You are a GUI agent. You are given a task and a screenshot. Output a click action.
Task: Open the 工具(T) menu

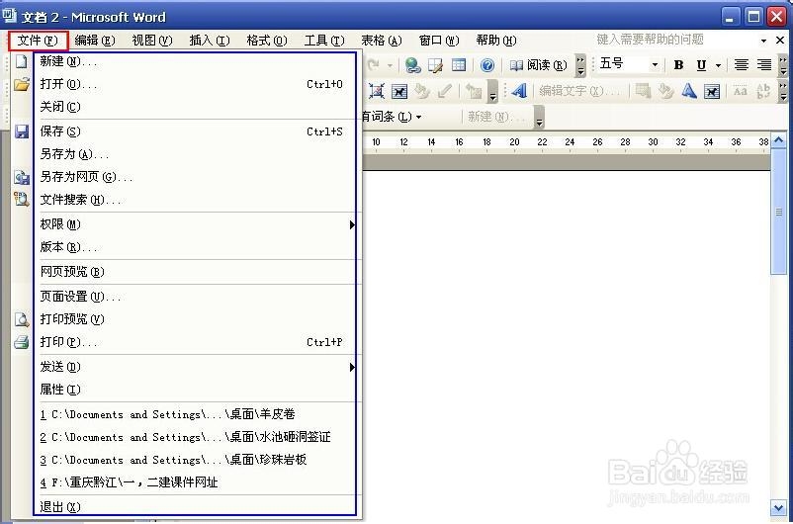pos(324,40)
